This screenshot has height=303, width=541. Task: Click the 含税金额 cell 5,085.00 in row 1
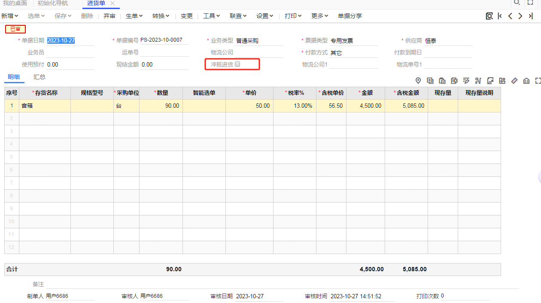[406, 106]
